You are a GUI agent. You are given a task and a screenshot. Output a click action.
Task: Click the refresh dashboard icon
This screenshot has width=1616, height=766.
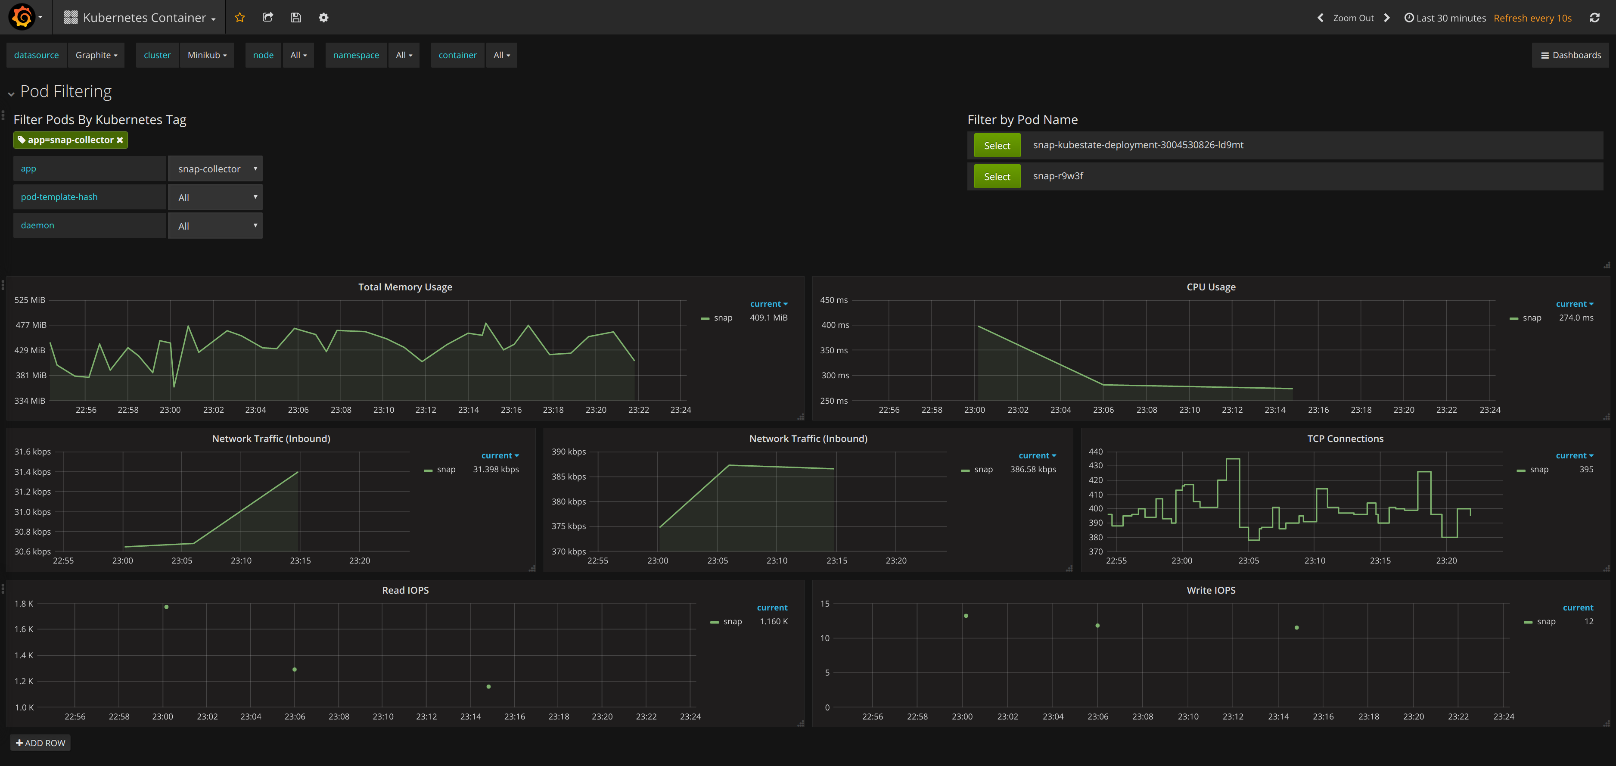[x=1594, y=18]
